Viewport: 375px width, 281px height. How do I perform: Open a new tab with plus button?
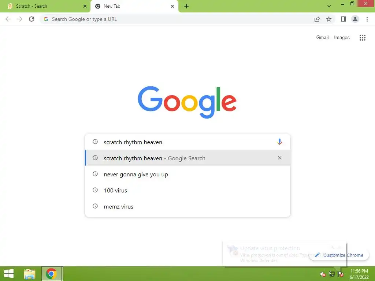pos(186,6)
